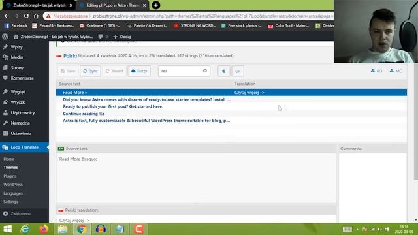418x235 pixels.
Task: Save the translation with Save button
Action: (x=68, y=71)
